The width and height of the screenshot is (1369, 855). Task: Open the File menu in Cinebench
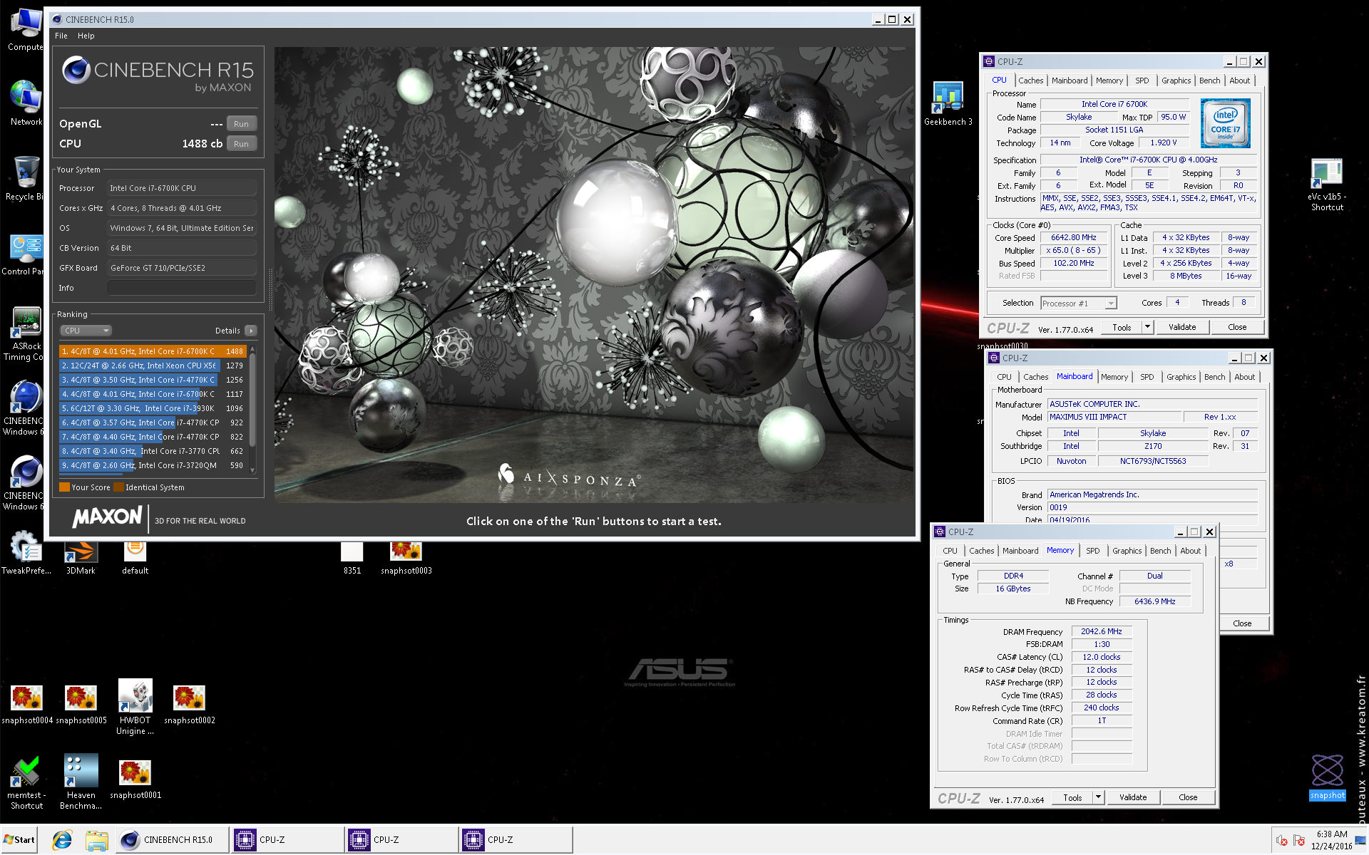click(x=61, y=36)
